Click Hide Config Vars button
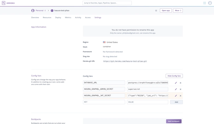The height and width of the screenshot is (124, 214). point(174,76)
